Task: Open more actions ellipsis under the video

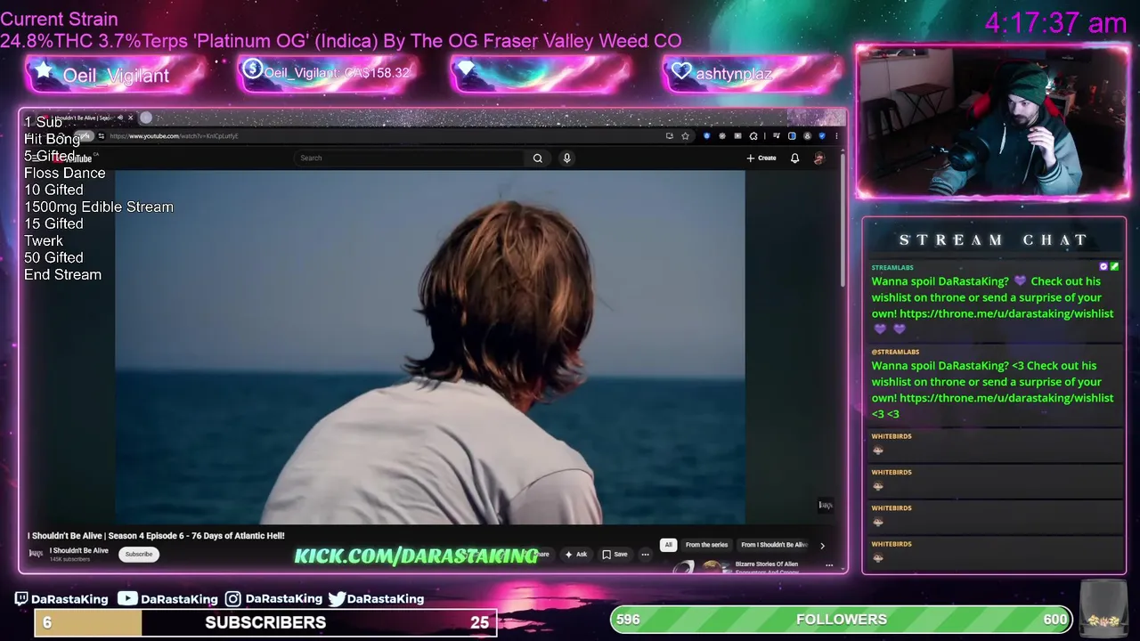Action: pos(645,555)
